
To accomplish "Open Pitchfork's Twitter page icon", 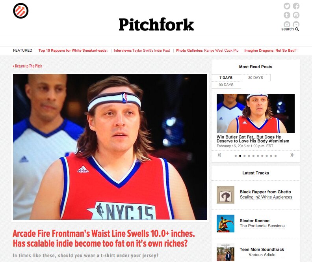I will (x=287, y=6).
